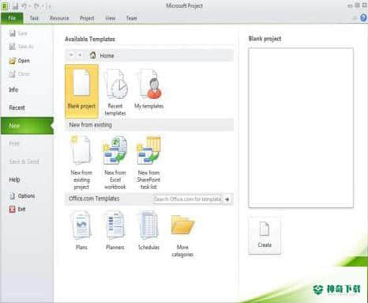Open My templates
368x303 pixels.
point(149,89)
